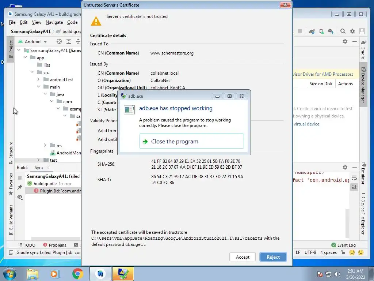374x281 pixels.
Task: Click the Expand All icon in Project panel
Action: coord(69,42)
